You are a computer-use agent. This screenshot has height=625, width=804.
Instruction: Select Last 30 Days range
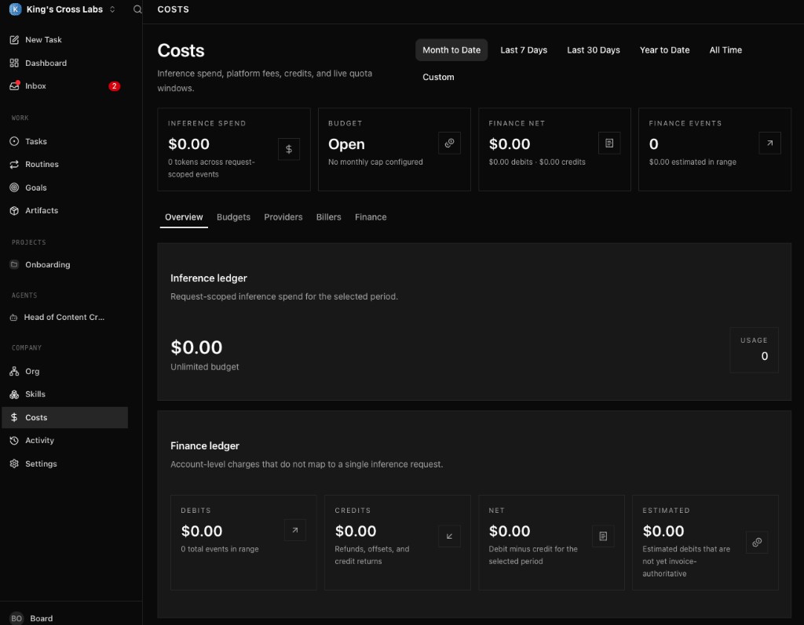pyautogui.click(x=594, y=50)
